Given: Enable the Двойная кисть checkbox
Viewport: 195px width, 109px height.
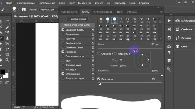Looking at the screenshot, I should click(x=63, y=43).
